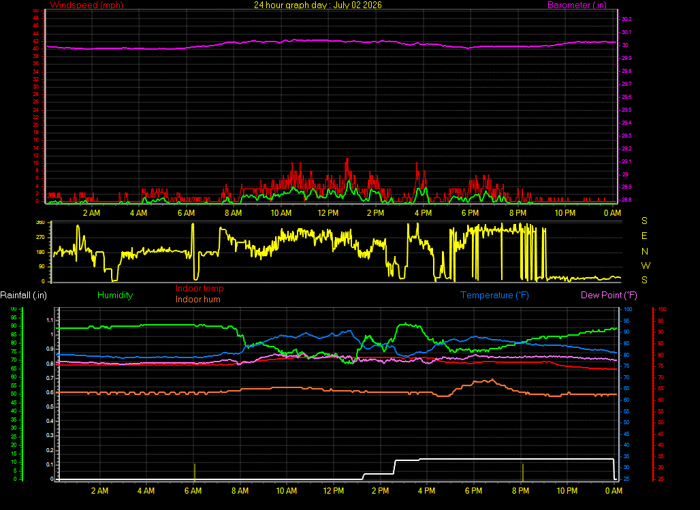Select the green 'Humidity' legend label
700x510 pixels.
[x=115, y=296]
